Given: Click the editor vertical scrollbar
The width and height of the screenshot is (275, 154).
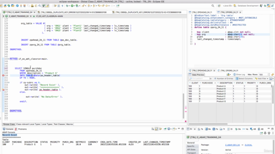Looking at the screenshot, I should coord(183,106).
